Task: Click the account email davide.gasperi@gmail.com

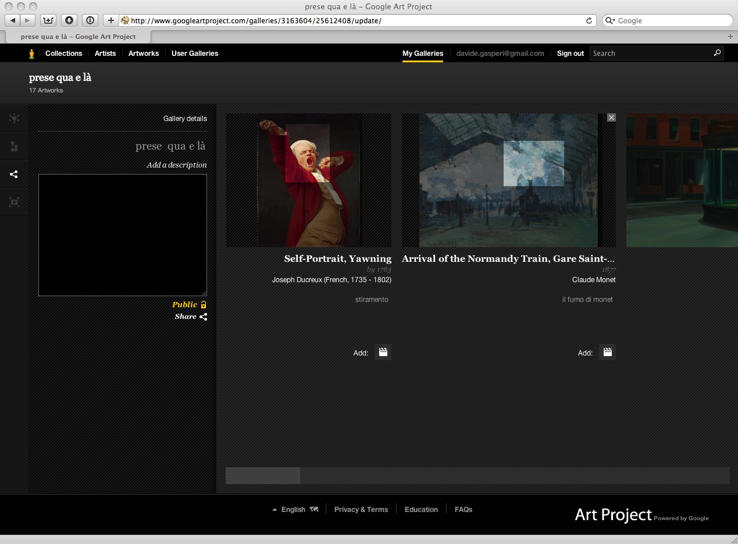Action: [x=500, y=53]
